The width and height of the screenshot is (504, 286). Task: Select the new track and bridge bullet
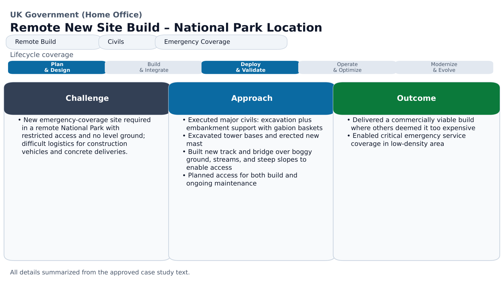tap(249, 159)
